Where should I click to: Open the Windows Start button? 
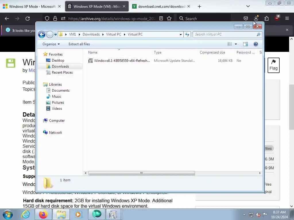coord(8,214)
